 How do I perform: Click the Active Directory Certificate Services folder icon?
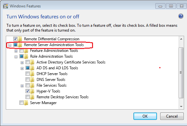[x=32, y=62]
